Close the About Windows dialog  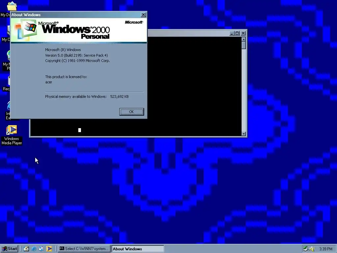pos(143,14)
